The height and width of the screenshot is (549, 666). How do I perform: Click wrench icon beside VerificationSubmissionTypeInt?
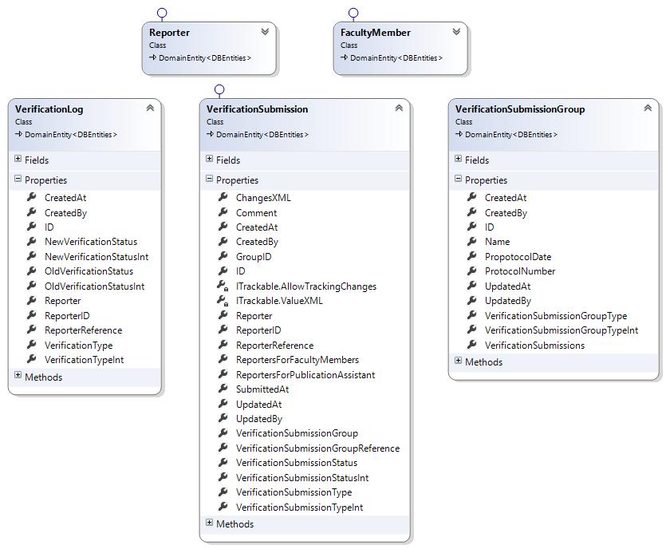(223, 507)
